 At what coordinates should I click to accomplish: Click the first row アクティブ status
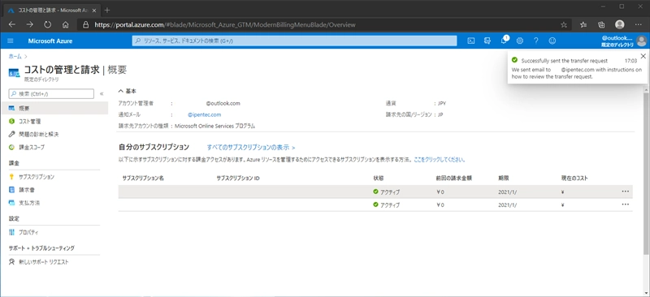(x=387, y=192)
